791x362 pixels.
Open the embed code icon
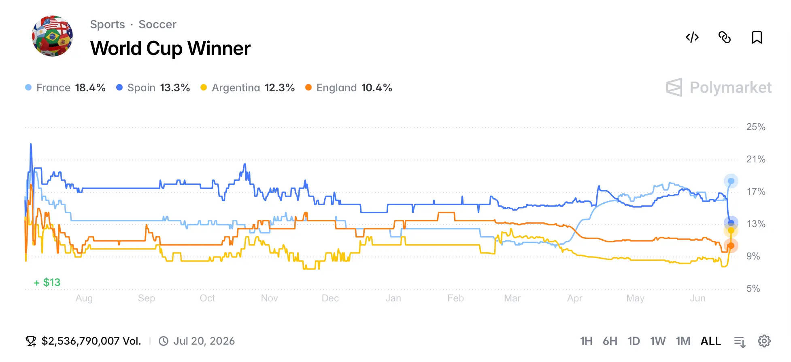(692, 37)
